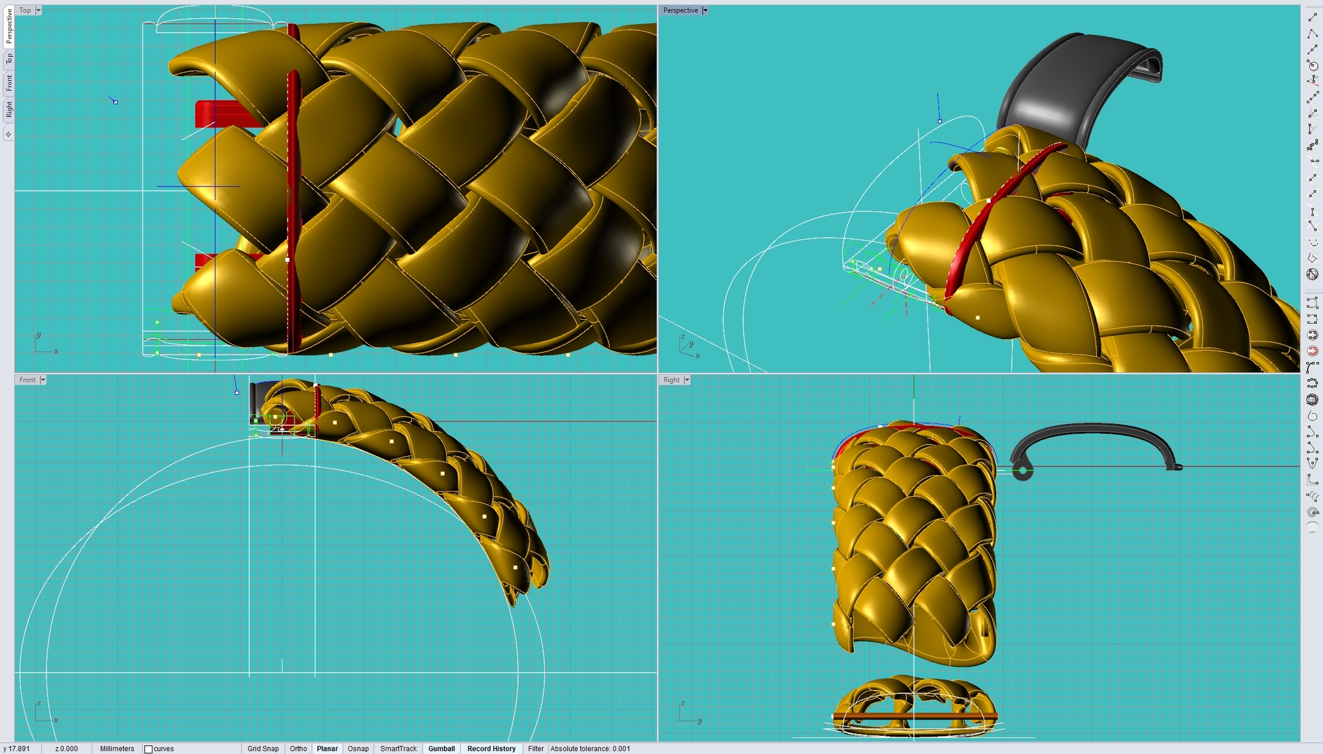Turn off the Gumball toggle
Viewport: 1323px width, 754px height.
pyautogui.click(x=441, y=748)
